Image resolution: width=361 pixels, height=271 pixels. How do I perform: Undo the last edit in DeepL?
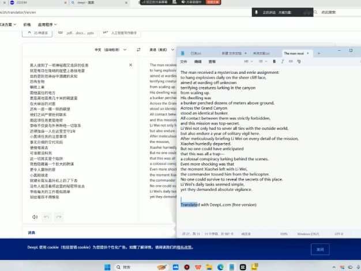[47, 217]
